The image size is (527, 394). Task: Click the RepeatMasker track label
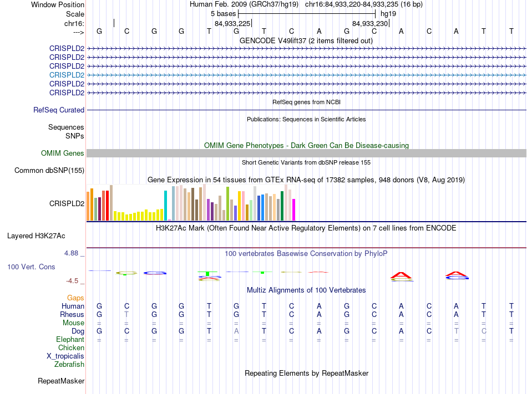pyautogui.click(x=61, y=381)
